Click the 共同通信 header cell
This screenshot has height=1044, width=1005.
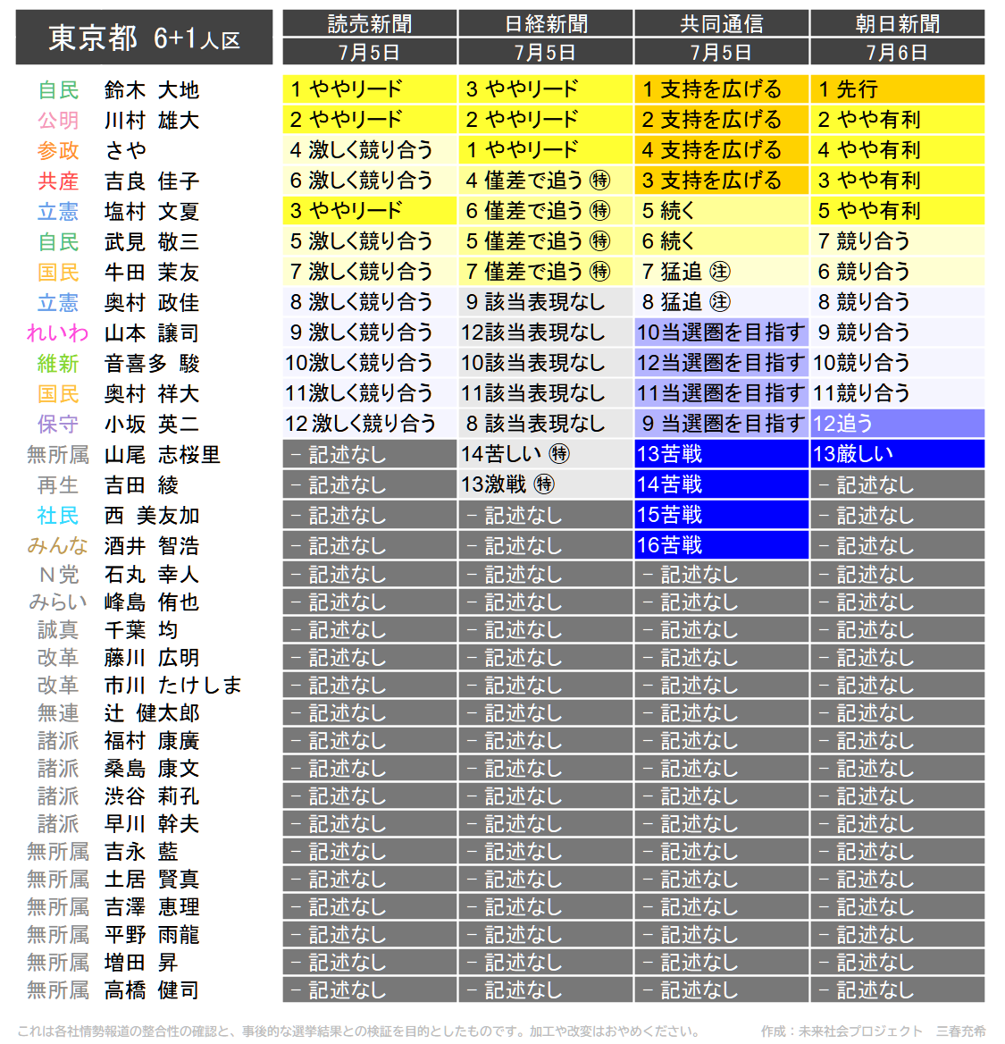pos(722,23)
